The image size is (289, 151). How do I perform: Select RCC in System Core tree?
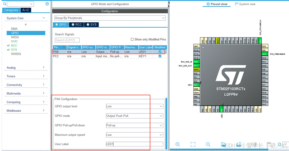point(14,46)
